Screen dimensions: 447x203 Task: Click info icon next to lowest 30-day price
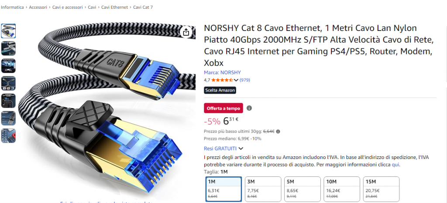[x=278, y=131]
